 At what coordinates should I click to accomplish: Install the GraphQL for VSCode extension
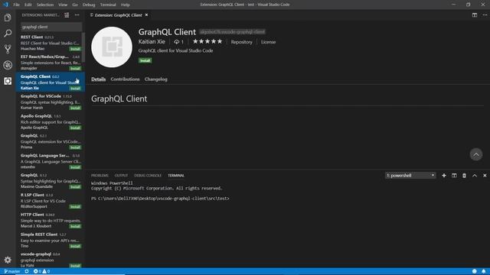point(75,108)
